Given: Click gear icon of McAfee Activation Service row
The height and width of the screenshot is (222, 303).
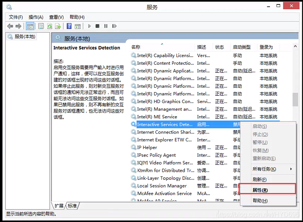Looking at the screenshot, I should coord(133,193).
